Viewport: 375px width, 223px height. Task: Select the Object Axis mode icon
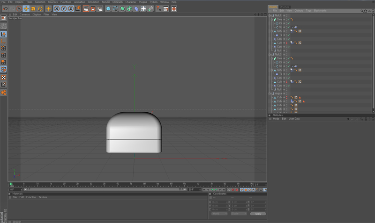(3, 41)
